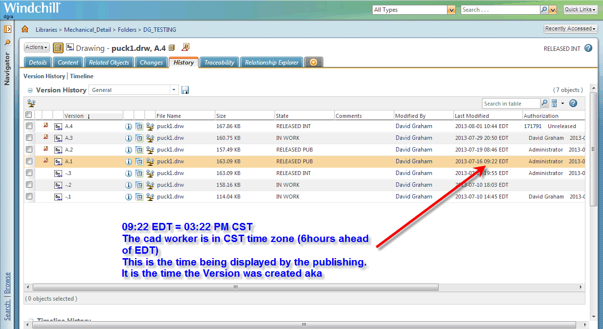
Task: Click the drawing icon for version -.1
Action: 58,197
